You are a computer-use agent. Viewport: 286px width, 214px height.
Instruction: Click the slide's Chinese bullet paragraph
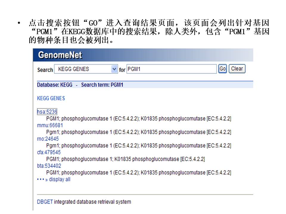[x=149, y=32]
